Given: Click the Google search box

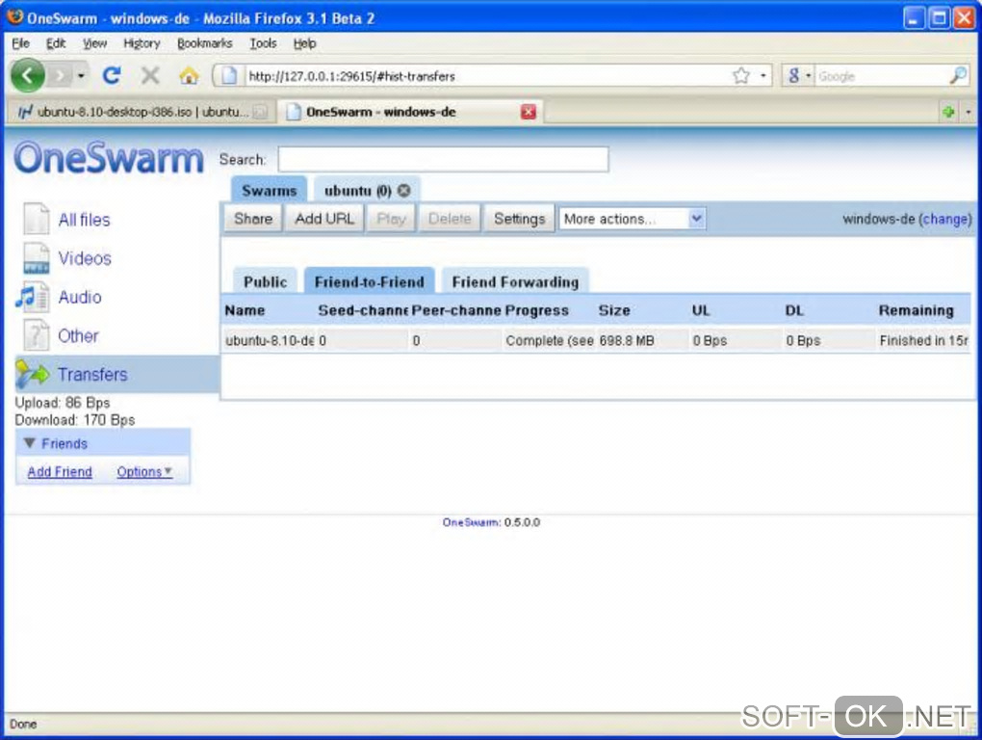Looking at the screenshot, I should point(882,76).
